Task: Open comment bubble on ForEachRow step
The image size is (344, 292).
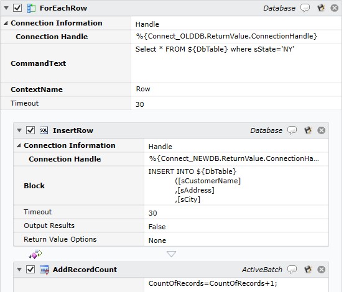Action: coord(305,8)
